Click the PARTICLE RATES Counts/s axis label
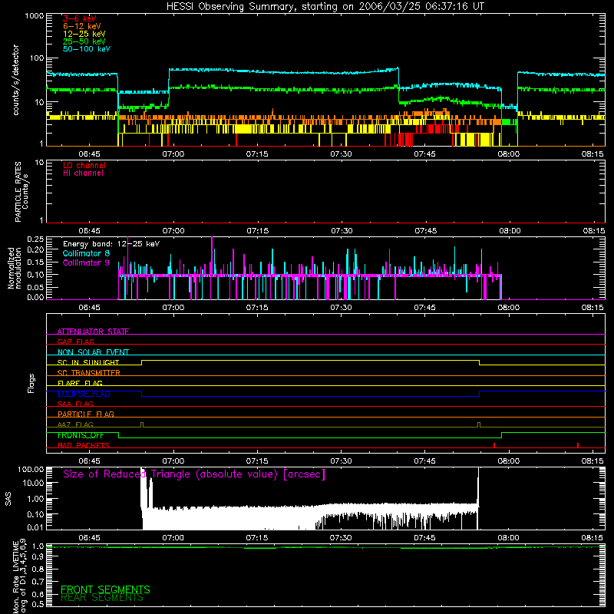This screenshot has height=614, width=614. pyautogui.click(x=21, y=192)
